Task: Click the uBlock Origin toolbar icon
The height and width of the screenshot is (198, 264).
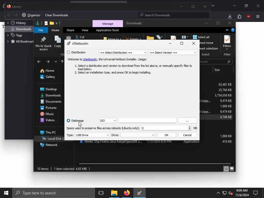Action: 249,16
